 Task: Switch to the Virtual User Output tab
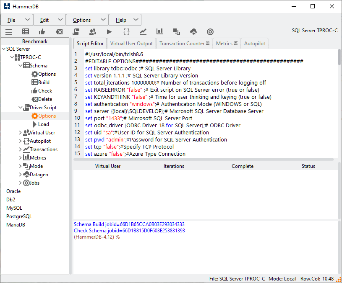[131, 44]
